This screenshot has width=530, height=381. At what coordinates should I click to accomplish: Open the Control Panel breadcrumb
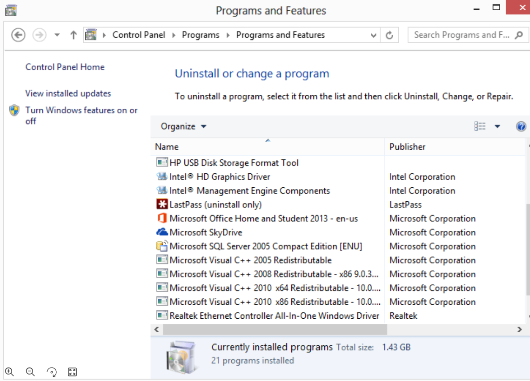[x=139, y=35]
